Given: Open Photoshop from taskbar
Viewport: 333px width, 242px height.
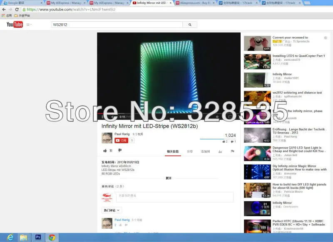Looking at the screenshot, I should click(x=38, y=237).
